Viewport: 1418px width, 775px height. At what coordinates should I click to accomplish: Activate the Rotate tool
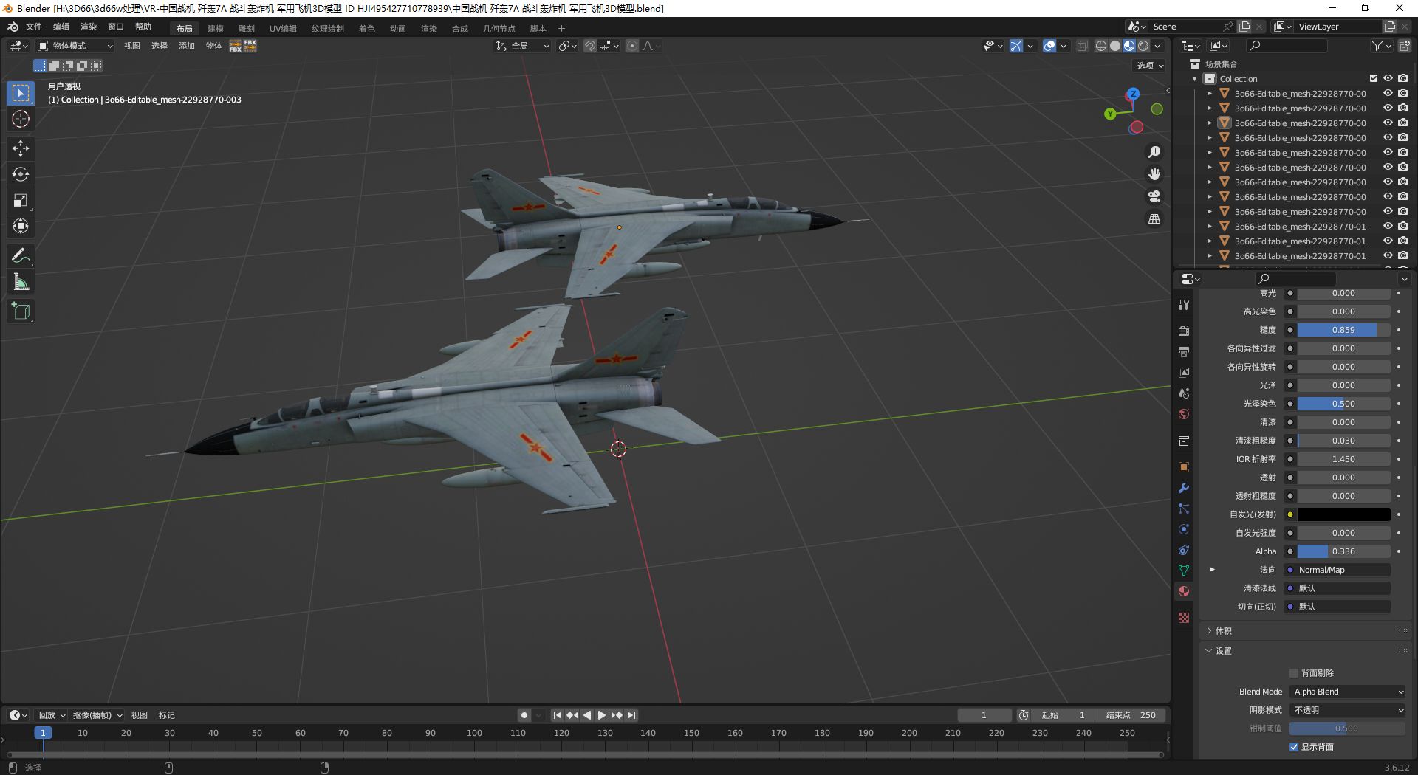tap(21, 174)
